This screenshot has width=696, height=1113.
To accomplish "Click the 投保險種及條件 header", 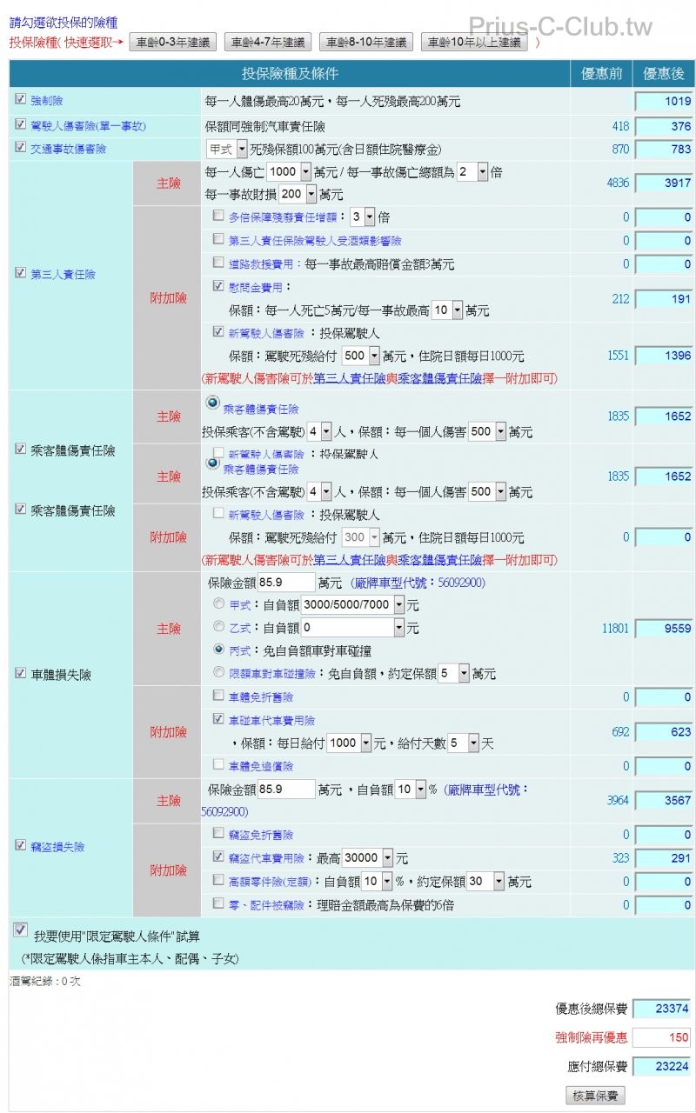I will pyautogui.click(x=290, y=74).
